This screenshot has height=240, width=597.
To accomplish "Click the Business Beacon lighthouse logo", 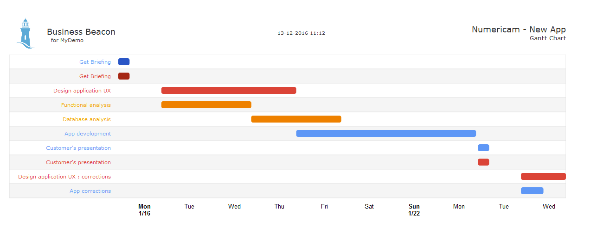I will (26, 33).
